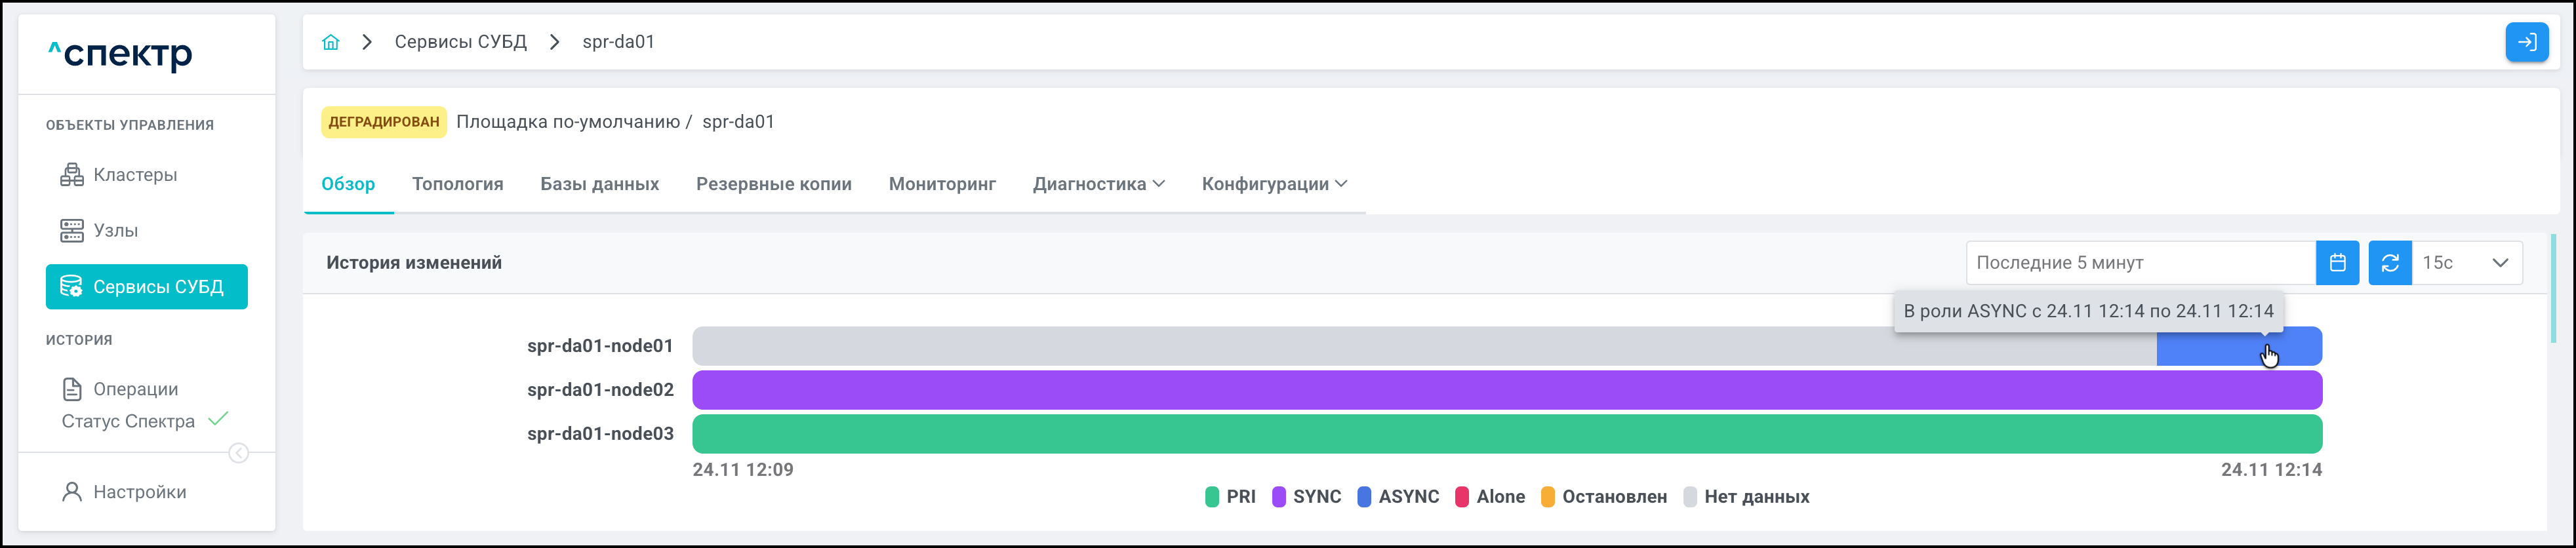Image resolution: width=2576 pixels, height=548 pixels.
Task: Expand the Диагностика dropdown
Action: point(1098,184)
